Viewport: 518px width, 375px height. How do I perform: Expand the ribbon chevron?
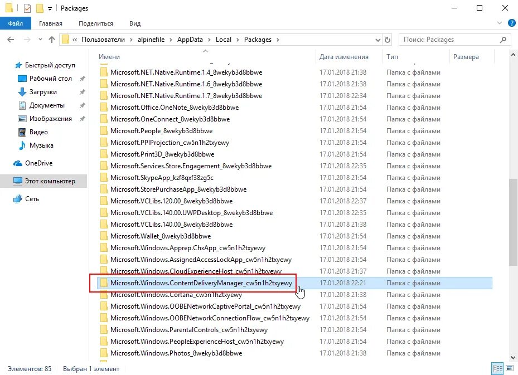tap(500, 23)
